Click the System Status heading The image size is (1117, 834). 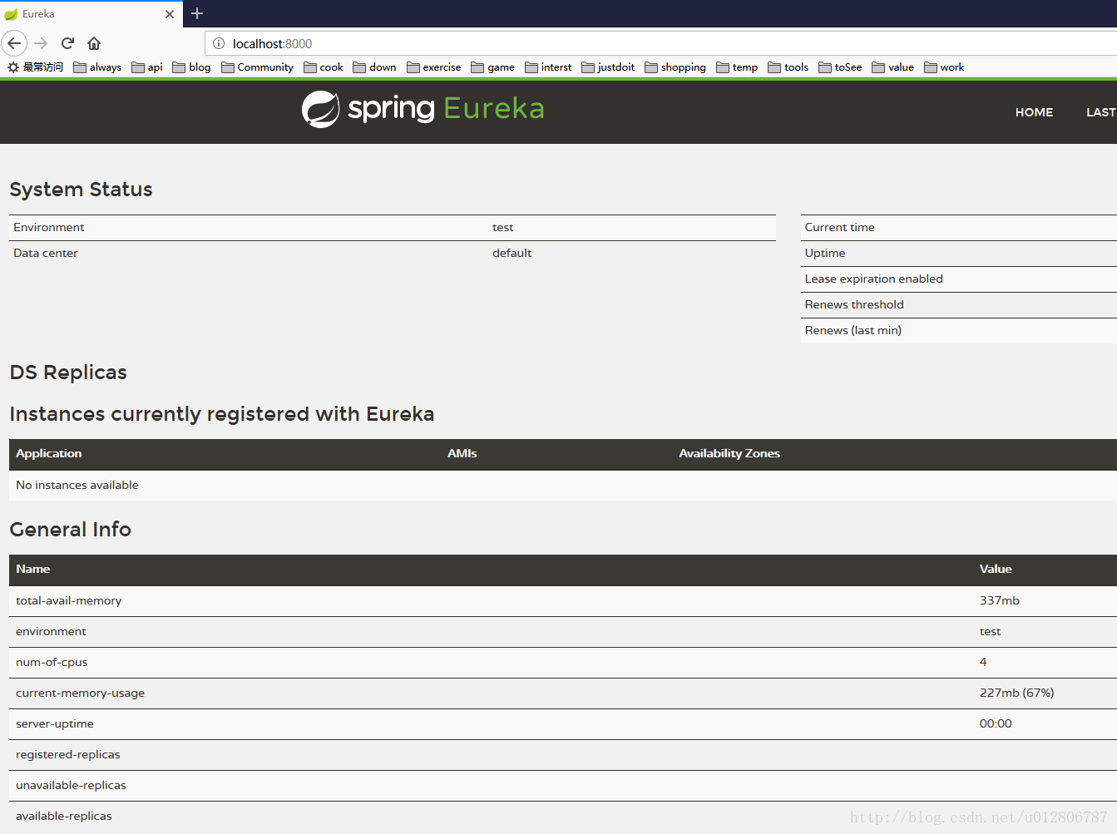point(81,190)
